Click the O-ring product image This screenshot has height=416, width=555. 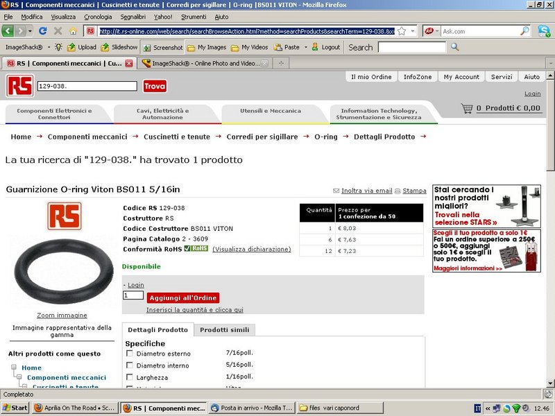[64, 271]
